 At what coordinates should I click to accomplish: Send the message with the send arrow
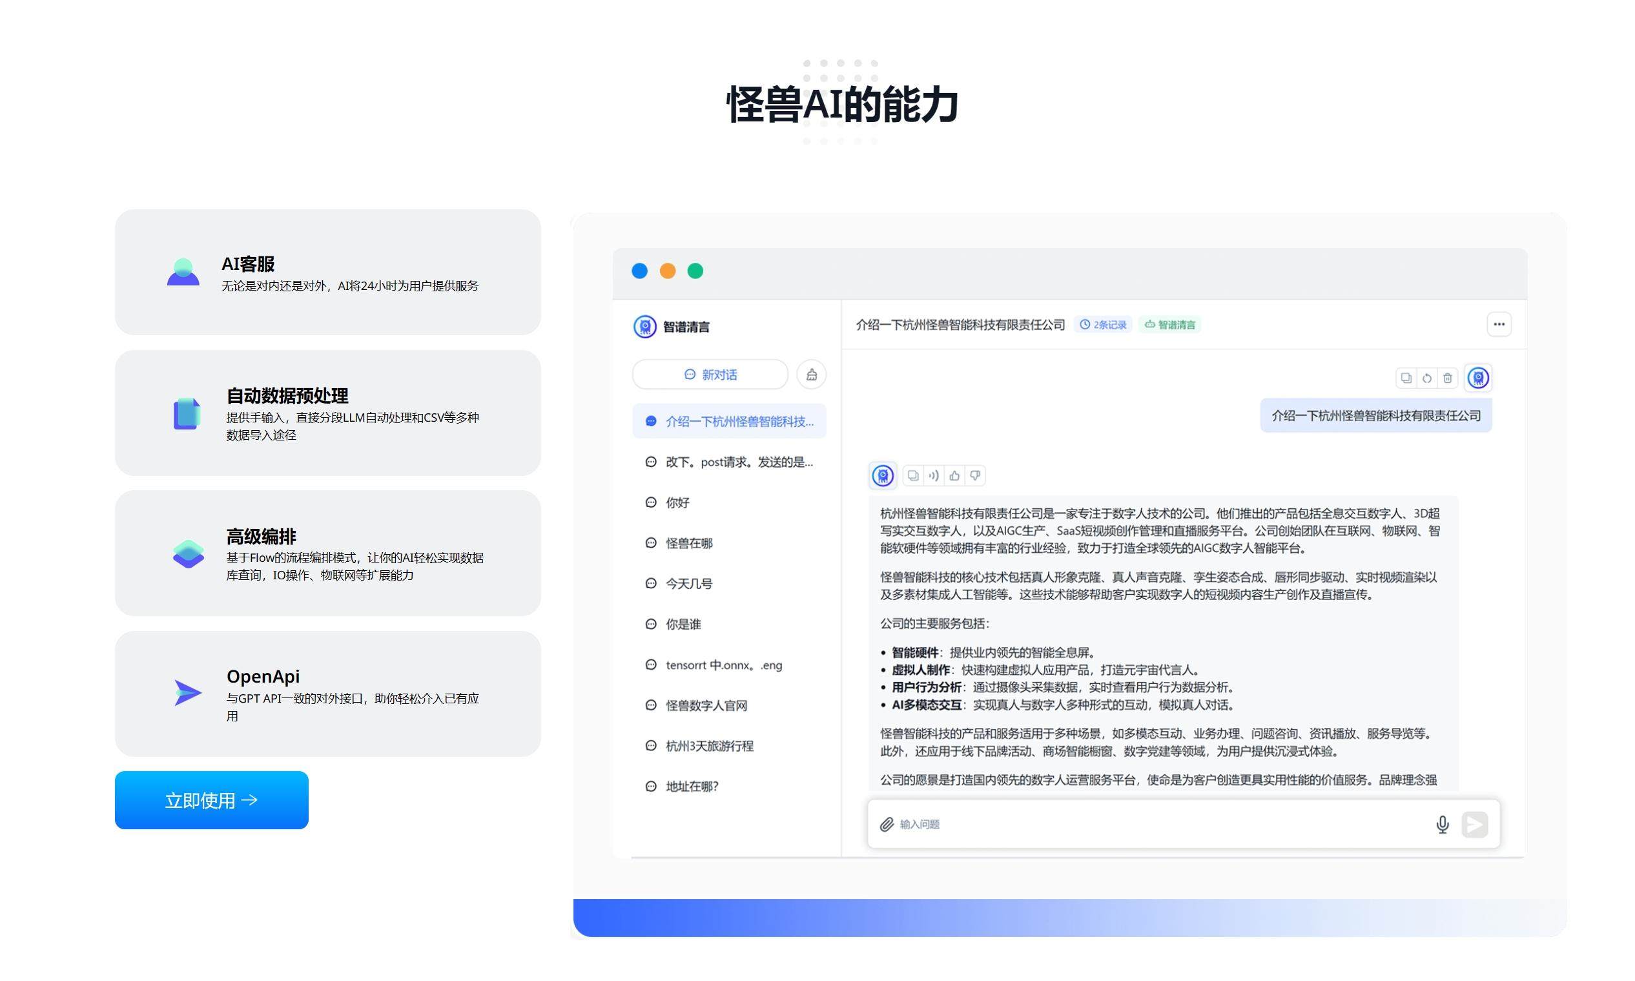point(1474,824)
